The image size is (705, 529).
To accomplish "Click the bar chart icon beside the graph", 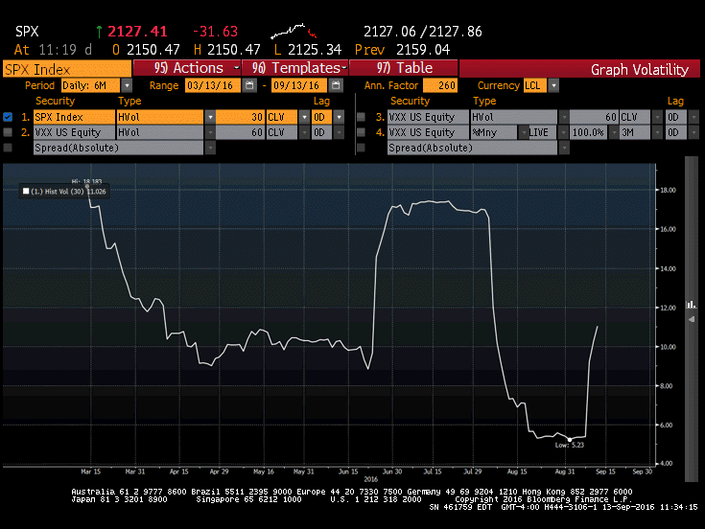I will 691,305.
